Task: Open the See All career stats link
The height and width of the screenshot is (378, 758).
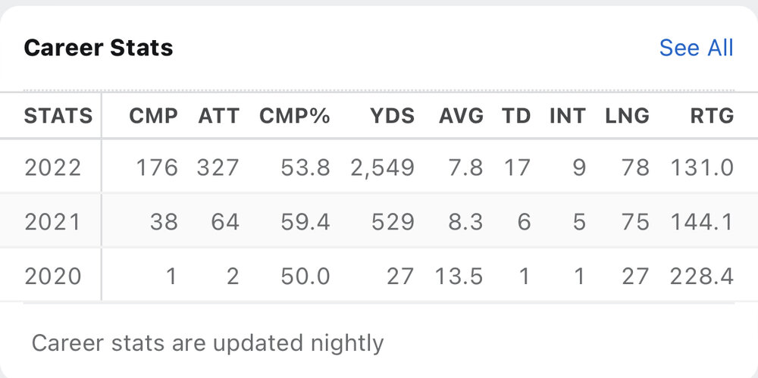Action: coord(696,48)
